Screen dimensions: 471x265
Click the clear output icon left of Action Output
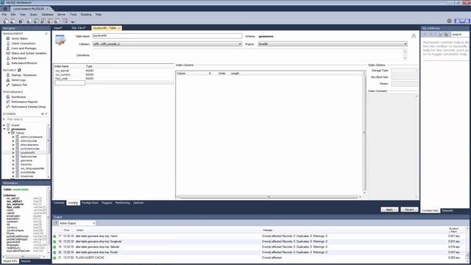(x=56, y=223)
